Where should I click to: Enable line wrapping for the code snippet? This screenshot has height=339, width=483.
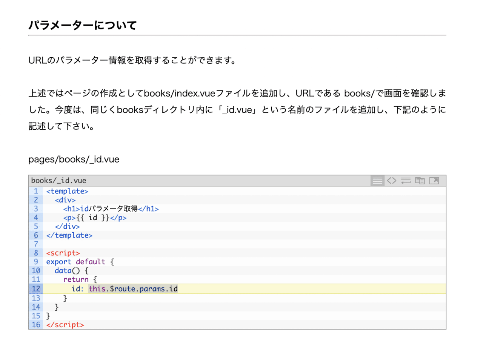click(x=406, y=180)
